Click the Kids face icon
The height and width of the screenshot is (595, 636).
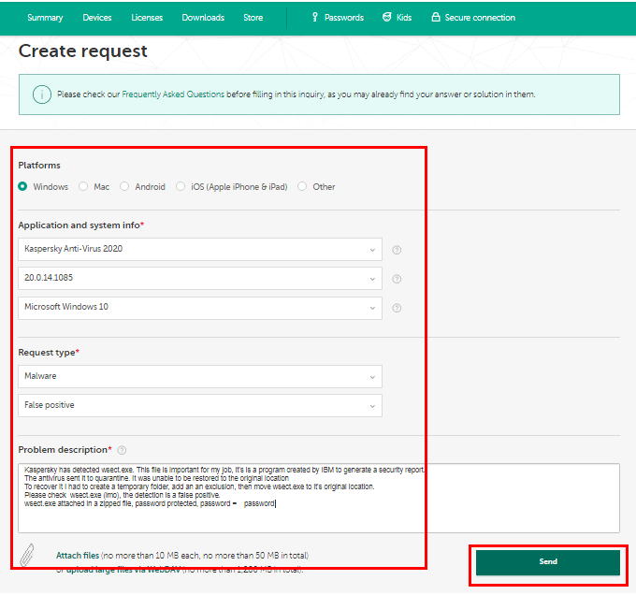pos(387,17)
